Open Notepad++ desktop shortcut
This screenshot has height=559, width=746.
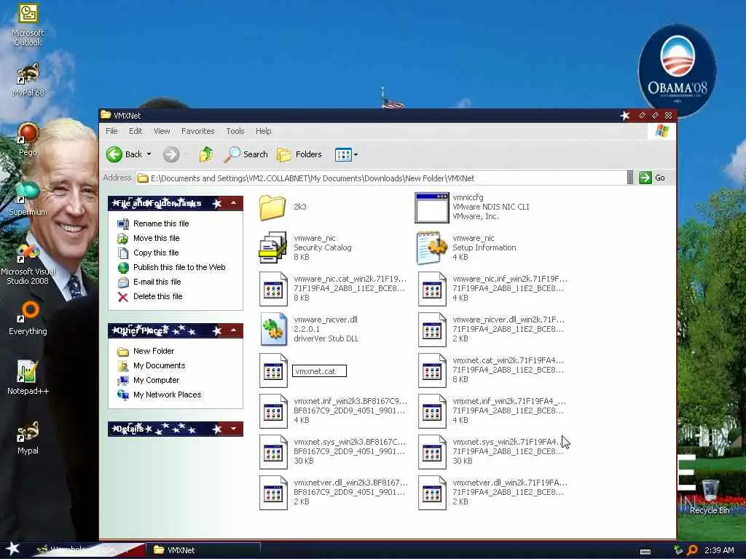click(28, 378)
